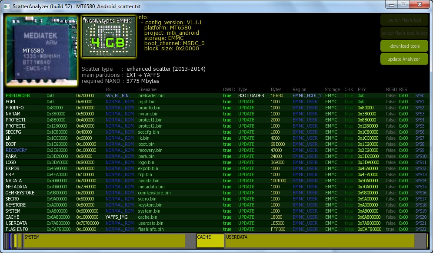The height and width of the screenshot is (253, 433).
Task: Select the PGPT partition name
Action: click(11, 102)
